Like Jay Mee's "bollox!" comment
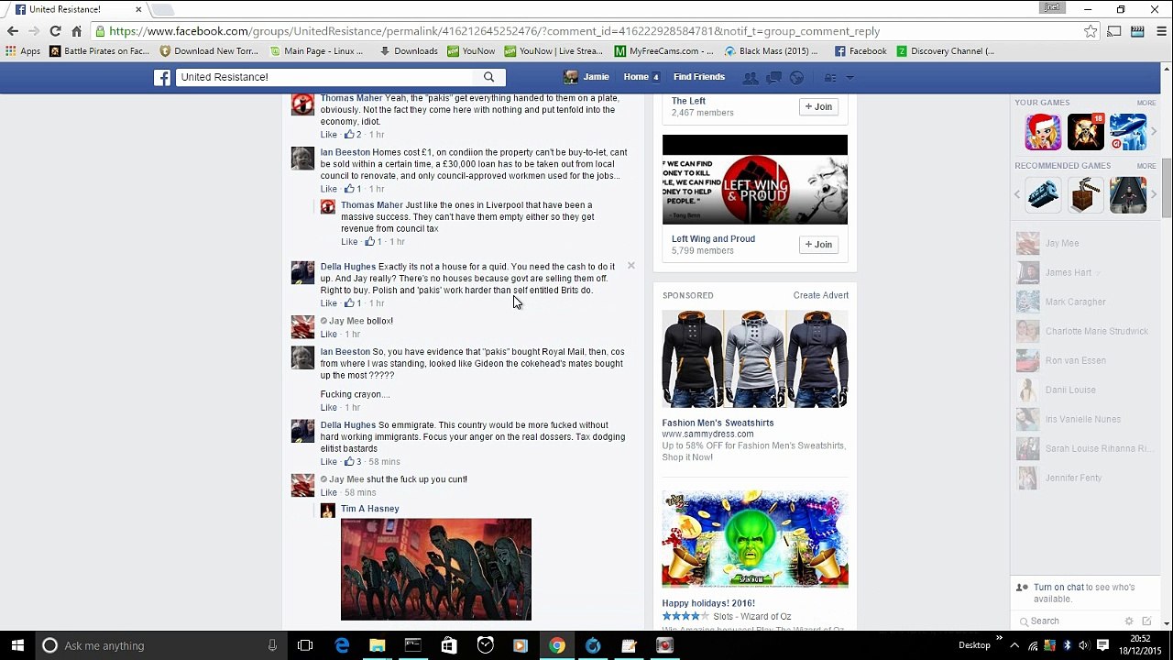The image size is (1173, 660). click(329, 335)
